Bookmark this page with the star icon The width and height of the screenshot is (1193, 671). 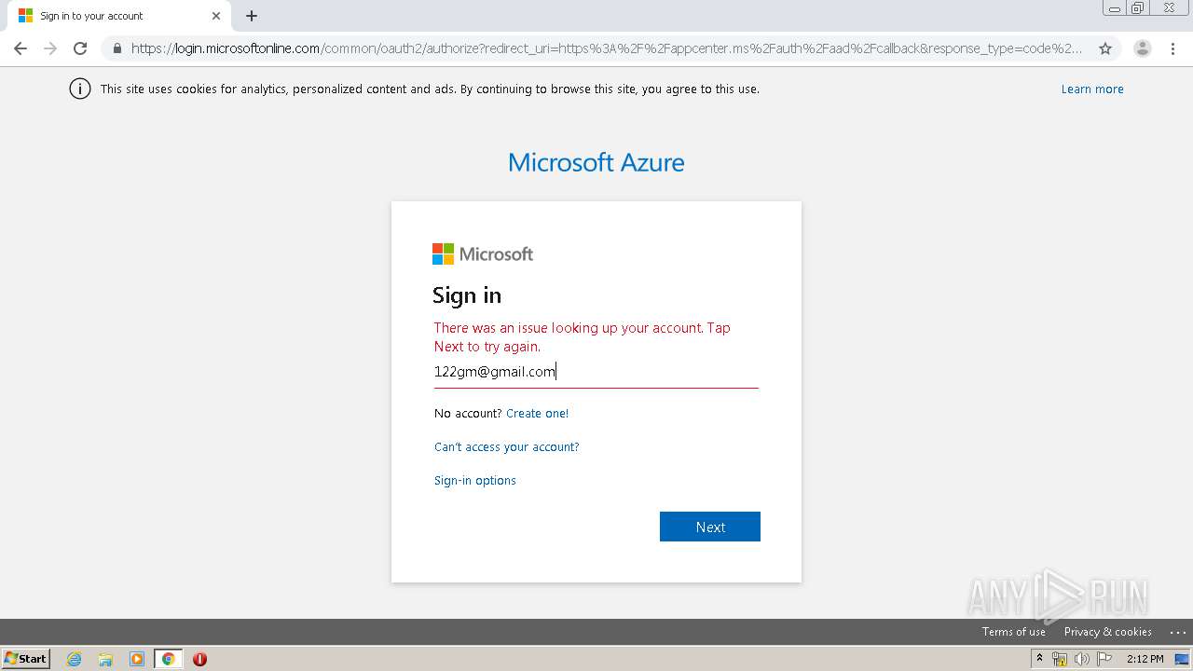(x=1105, y=48)
